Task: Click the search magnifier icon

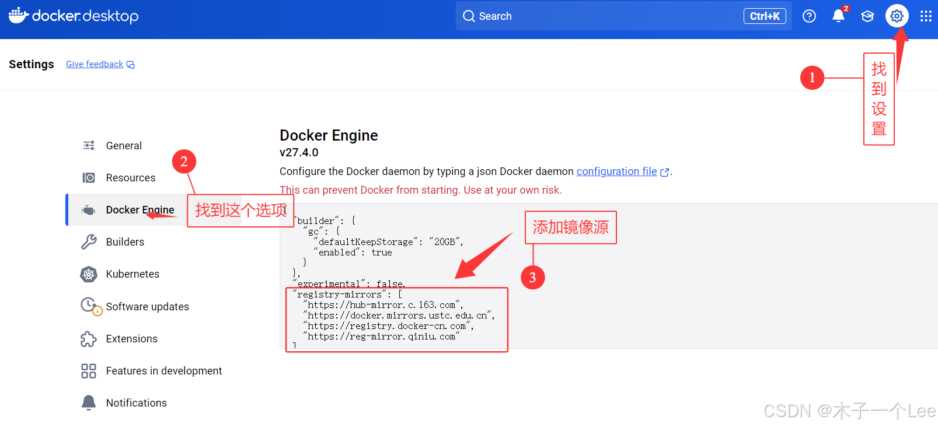Action: click(469, 16)
